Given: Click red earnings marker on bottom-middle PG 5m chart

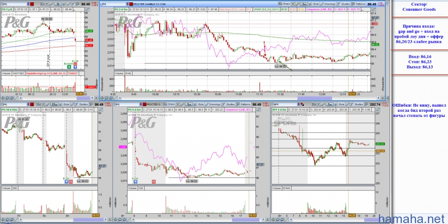Looking at the screenshot, I should 154,181.
